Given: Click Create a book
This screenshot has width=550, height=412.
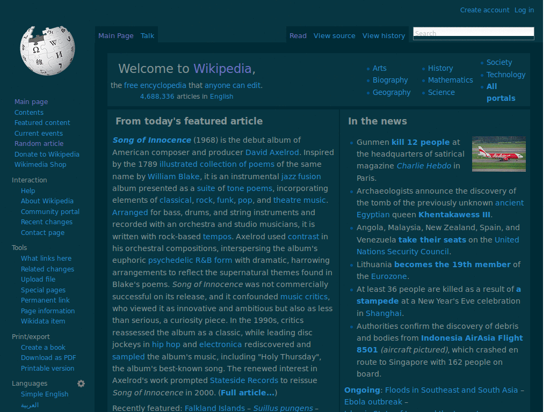Looking at the screenshot, I should coord(43,348).
